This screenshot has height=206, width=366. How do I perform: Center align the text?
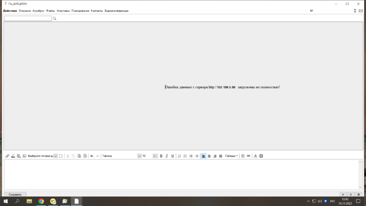point(209,156)
